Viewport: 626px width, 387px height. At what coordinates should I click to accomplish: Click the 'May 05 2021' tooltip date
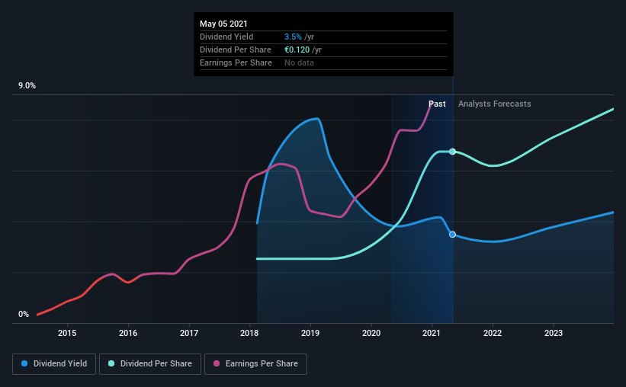[x=223, y=24]
